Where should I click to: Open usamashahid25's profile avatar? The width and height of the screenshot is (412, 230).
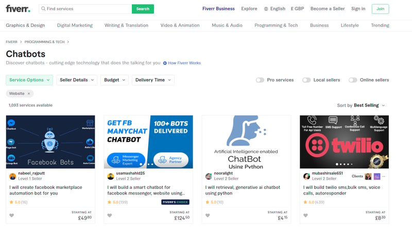click(111, 176)
